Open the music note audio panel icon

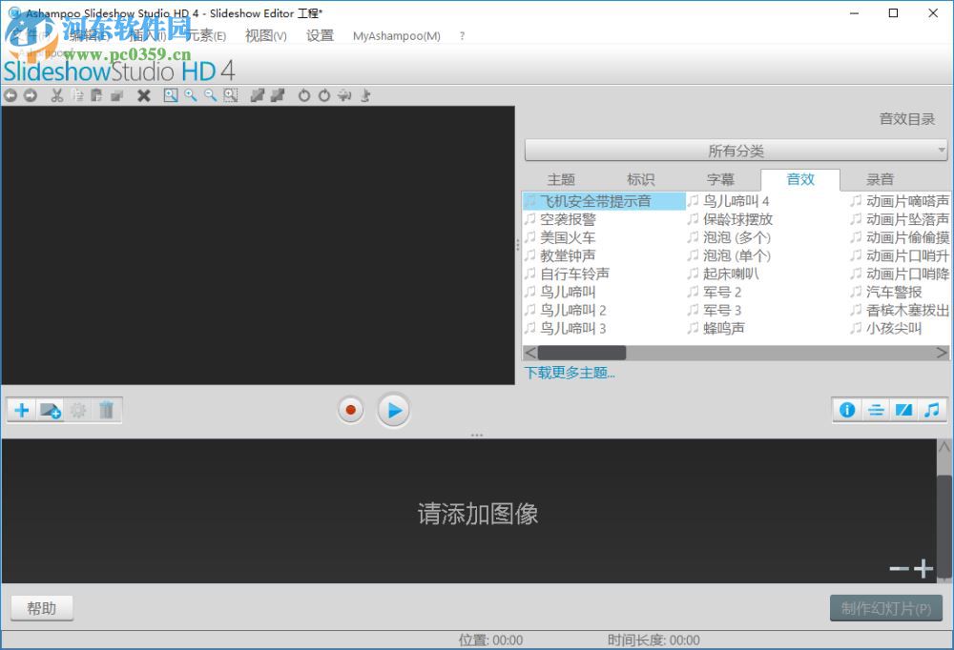point(930,410)
